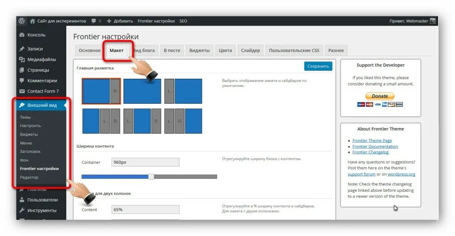Switch to the Разное tab

(336, 50)
